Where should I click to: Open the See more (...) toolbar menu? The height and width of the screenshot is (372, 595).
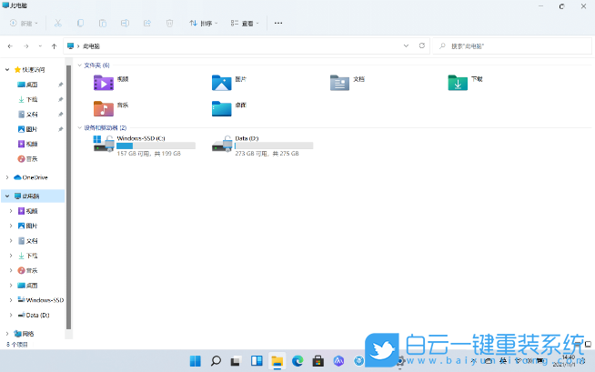pyautogui.click(x=278, y=23)
